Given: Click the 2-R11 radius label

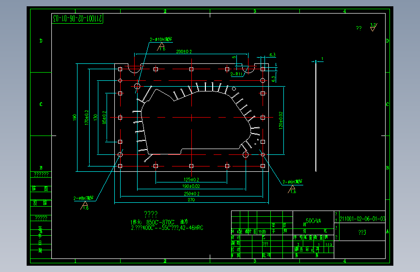Looking at the screenshot, I should [236, 74].
